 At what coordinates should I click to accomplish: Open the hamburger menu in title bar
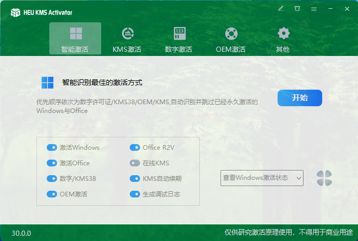[313, 9]
